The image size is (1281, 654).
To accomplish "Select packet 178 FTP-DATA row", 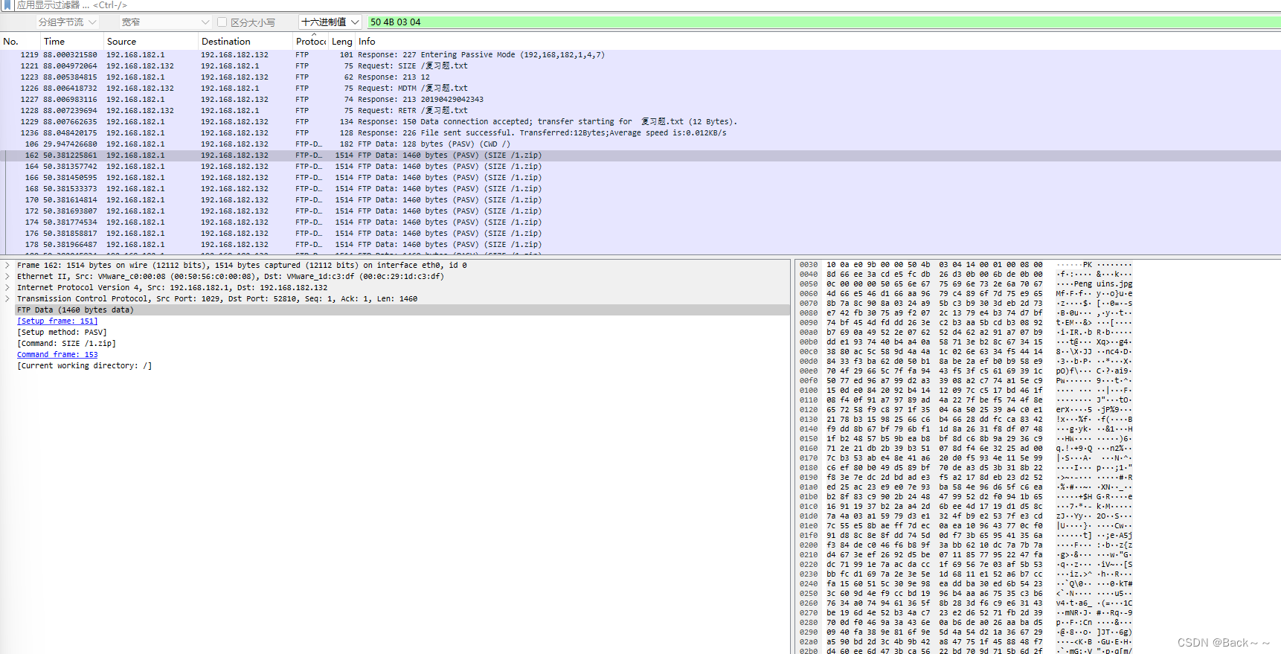I will 640,244.
